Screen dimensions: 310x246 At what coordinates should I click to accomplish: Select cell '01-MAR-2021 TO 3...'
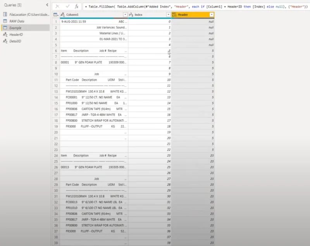[x=94, y=39]
